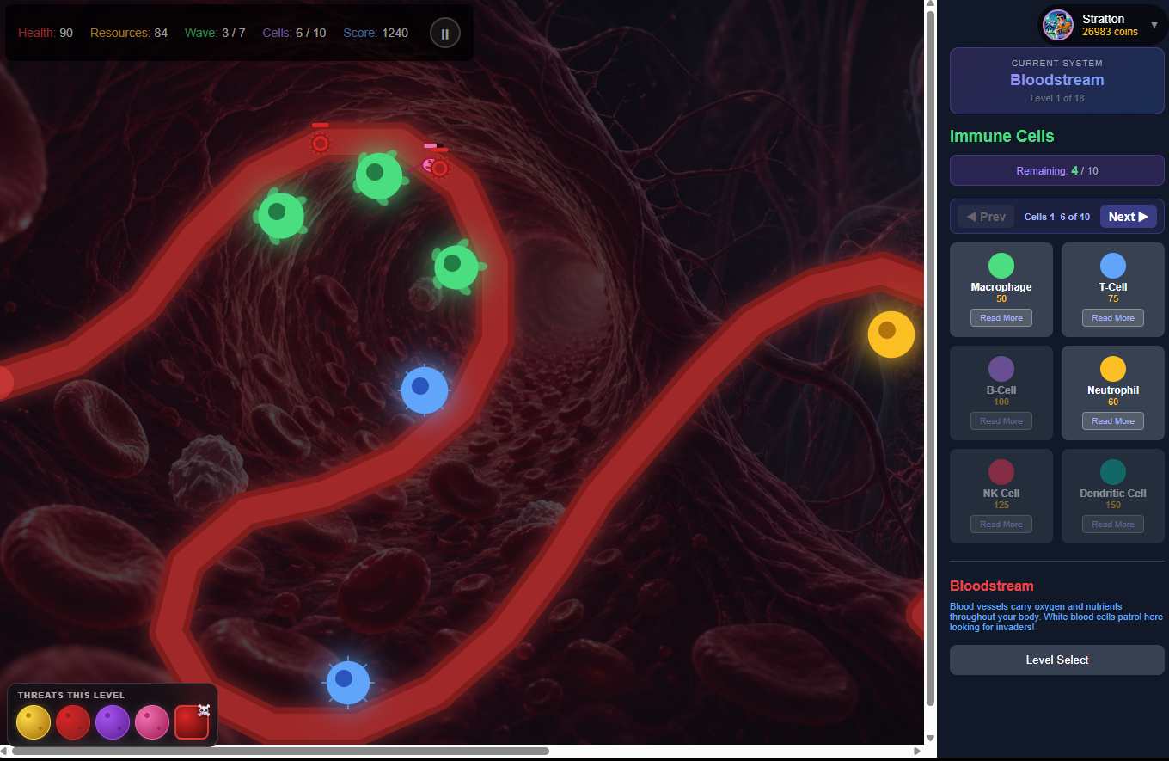Click the Remaining 4 / 10 indicator
Screen dimensions: 1169x761
[x=1057, y=170]
